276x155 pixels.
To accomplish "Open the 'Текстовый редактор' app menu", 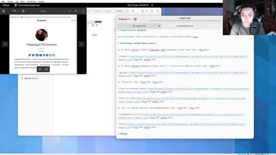I will click(x=27, y=5).
